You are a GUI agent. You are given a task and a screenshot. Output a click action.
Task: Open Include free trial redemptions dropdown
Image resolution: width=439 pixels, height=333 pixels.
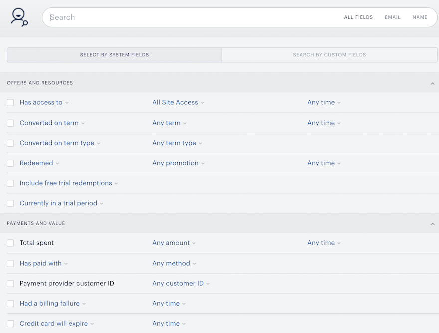[69, 183]
